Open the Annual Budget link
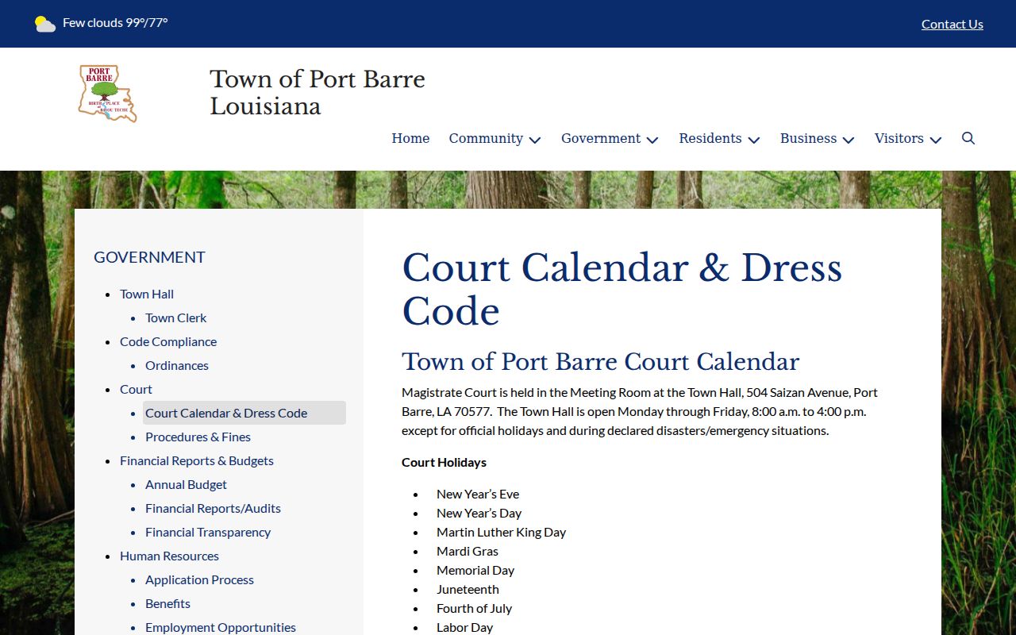This screenshot has height=635, width=1016. (x=186, y=484)
